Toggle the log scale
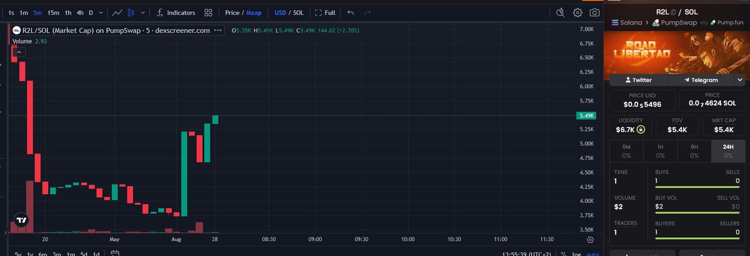This screenshot has width=750, height=256. [576, 254]
